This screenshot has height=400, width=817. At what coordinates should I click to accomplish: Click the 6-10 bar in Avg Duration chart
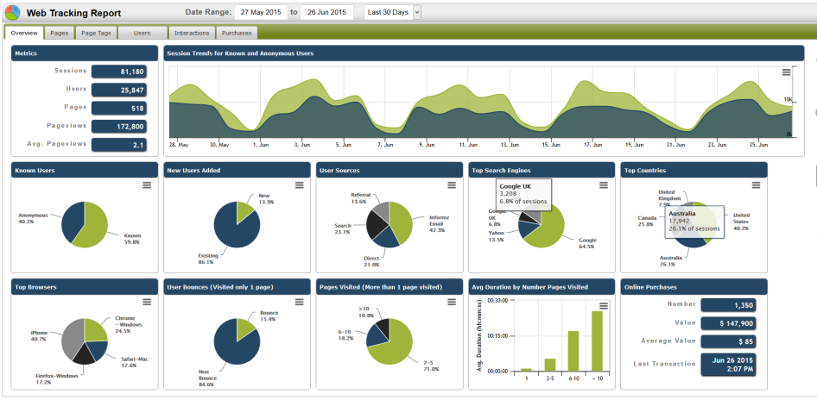click(x=573, y=351)
